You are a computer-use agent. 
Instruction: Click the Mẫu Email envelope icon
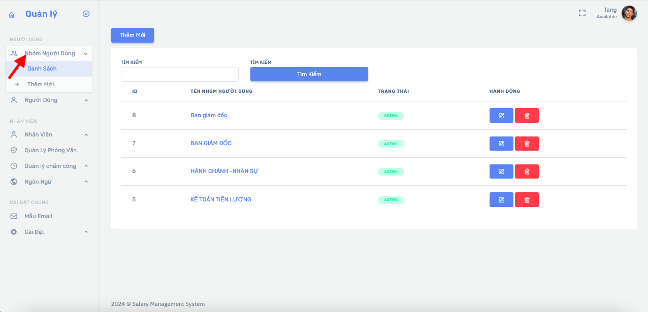coord(14,216)
